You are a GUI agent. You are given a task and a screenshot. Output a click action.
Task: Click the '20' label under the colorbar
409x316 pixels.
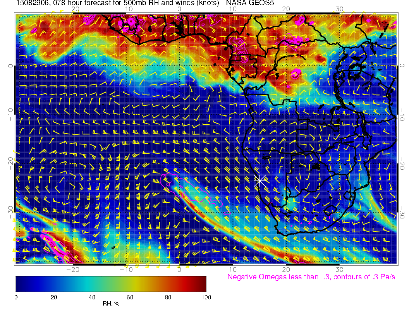point(54,297)
